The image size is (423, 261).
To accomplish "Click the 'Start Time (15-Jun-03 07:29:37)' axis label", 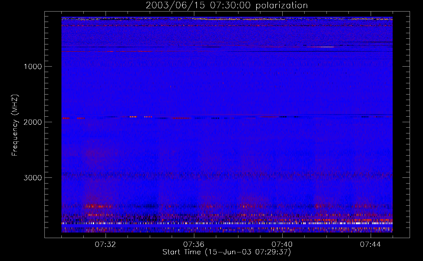I will (x=227, y=252).
